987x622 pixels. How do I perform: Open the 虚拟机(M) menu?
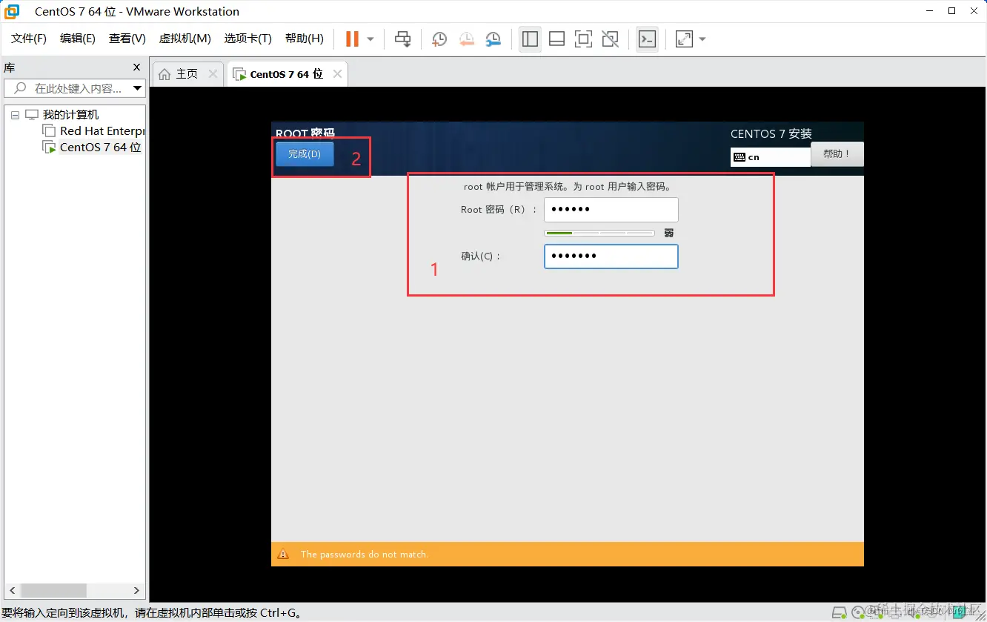[185, 39]
